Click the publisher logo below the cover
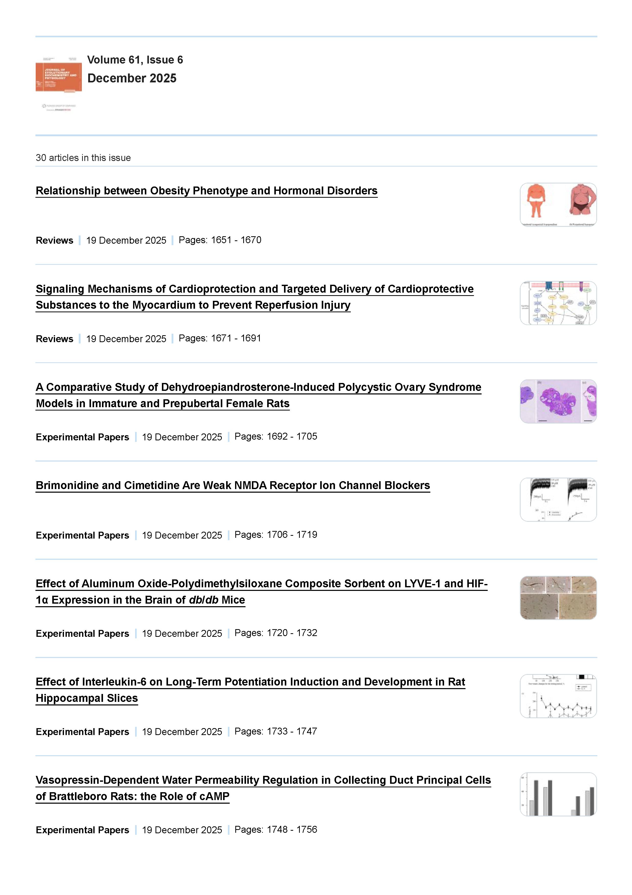Screen dimensions: 632x895 [x=58, y=107]
